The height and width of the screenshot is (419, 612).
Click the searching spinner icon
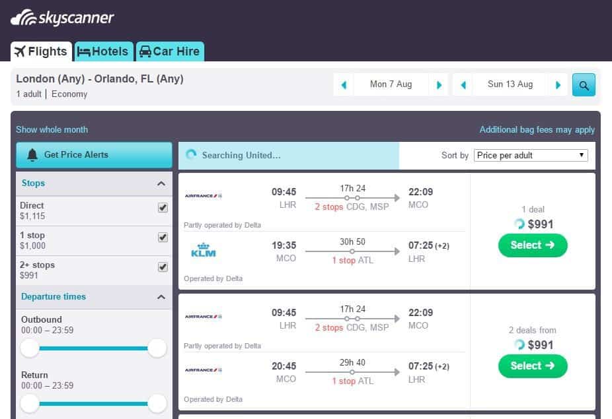point(191,155)
